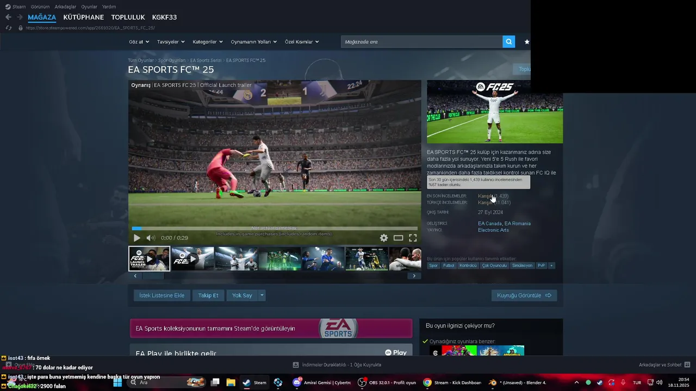Viewport: 696px width, 391px height.
Task: Open the Windows Start menu
Action: [117, 382]
